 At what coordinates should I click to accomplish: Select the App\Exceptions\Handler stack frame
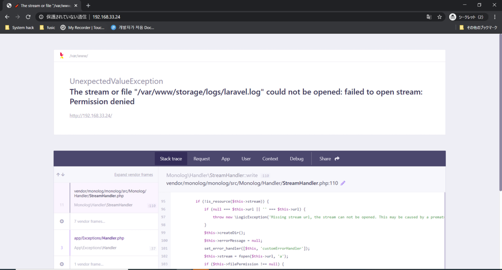click(x=105, y=243)
